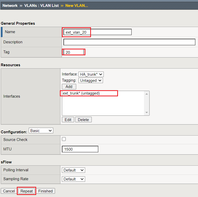
Task: Click the scroll down arrow in Interfaces list
Action: click(147, 112)
